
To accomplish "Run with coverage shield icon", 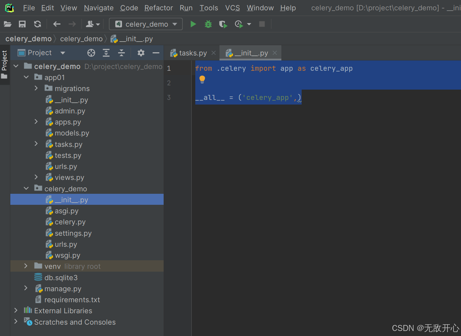I will coord(223,24).
